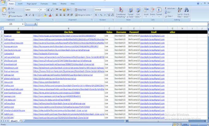Increase font size with Grow Font
209x126 pixels.
pyautogui.click(x=48, y=10)
